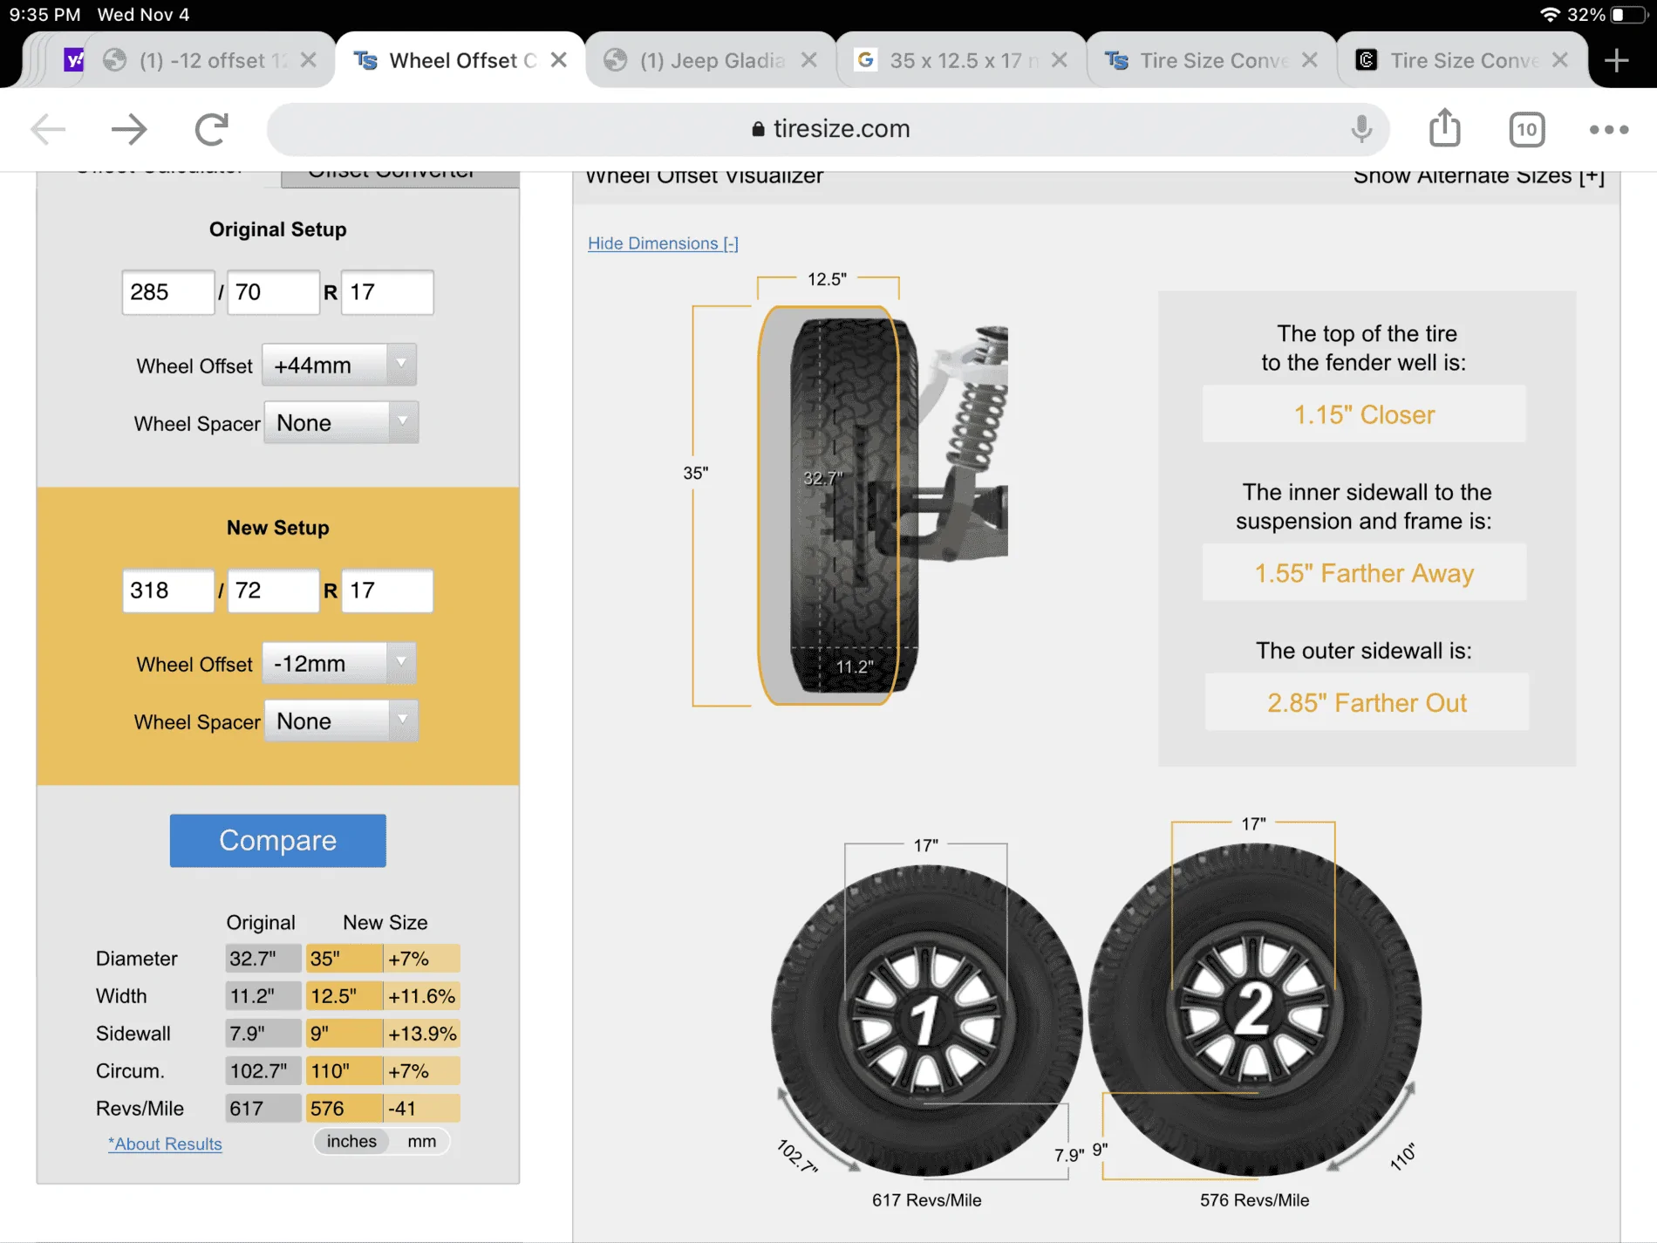Open original Wheel Spacer None dropdown

pos(341,423)
